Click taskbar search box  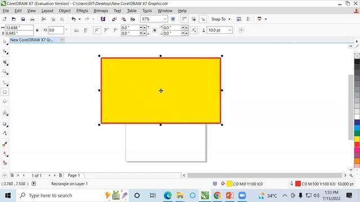tap(73, 196)
